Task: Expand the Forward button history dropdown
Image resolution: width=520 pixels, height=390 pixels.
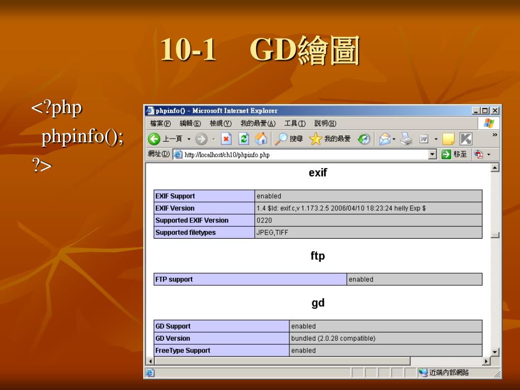Action: 214,139
